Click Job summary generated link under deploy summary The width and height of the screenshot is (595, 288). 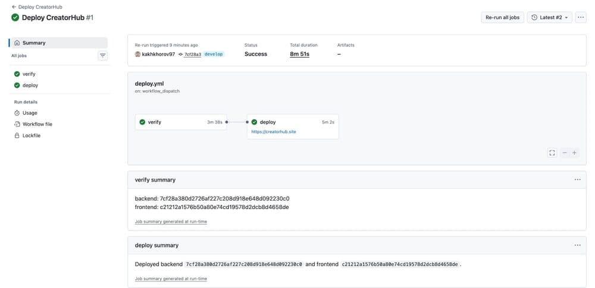click(171, 279)
